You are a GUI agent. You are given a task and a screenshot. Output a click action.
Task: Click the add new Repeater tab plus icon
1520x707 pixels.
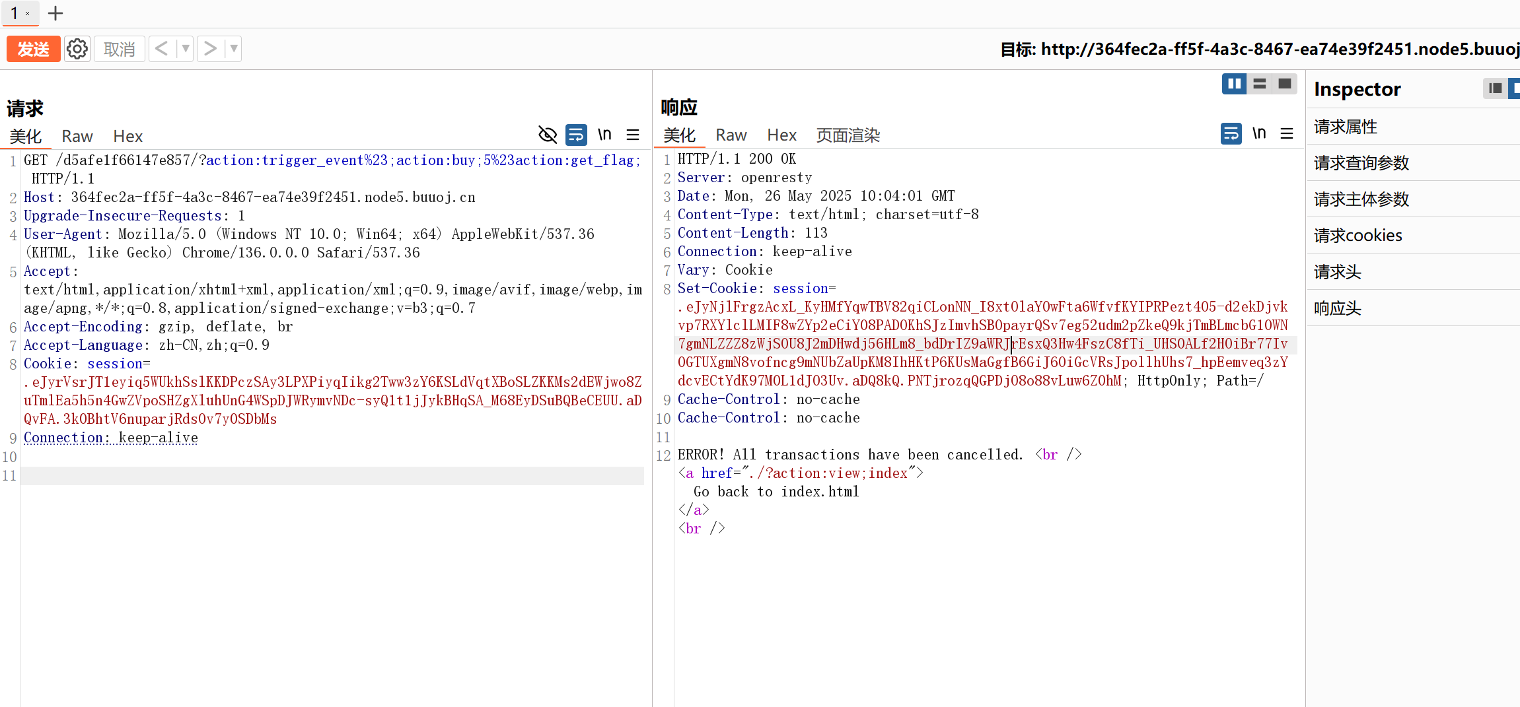tap(55, 13)
